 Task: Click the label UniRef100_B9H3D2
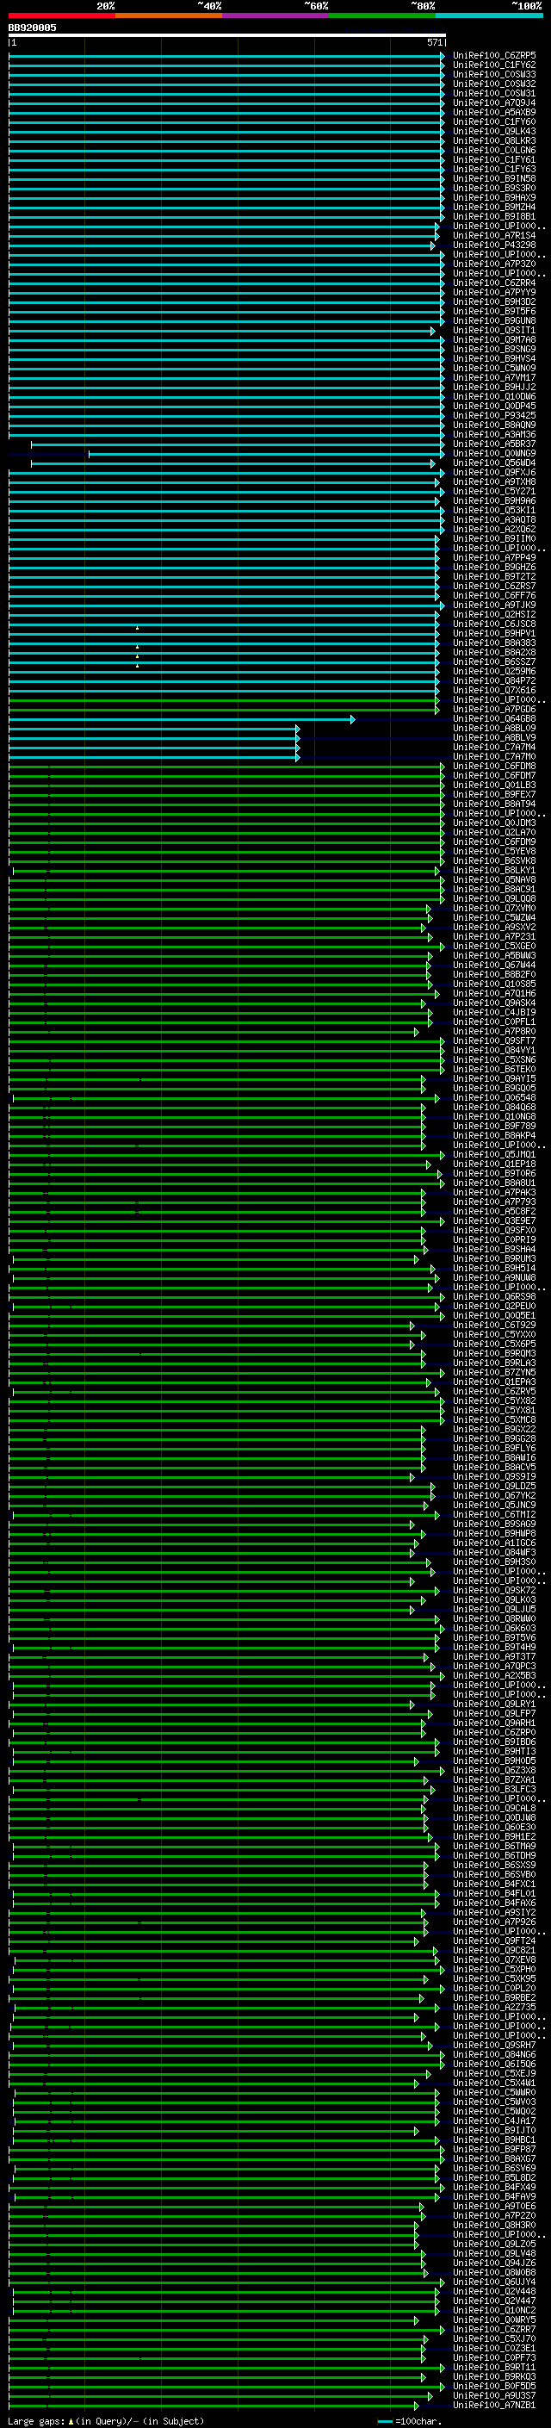[x=494, y=301]
